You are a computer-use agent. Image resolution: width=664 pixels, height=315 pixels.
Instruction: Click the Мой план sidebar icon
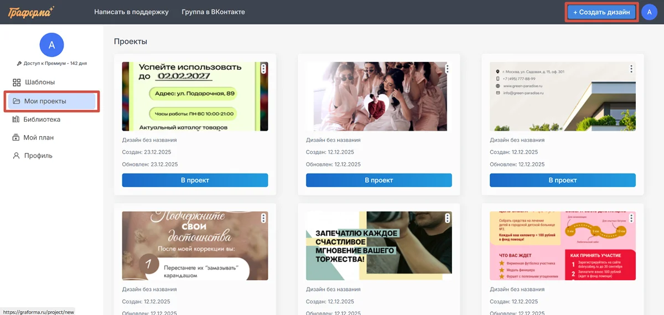point(17,138)
